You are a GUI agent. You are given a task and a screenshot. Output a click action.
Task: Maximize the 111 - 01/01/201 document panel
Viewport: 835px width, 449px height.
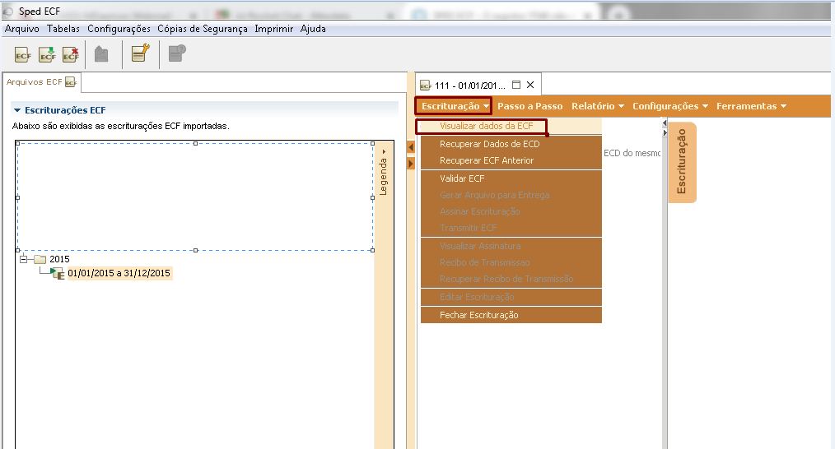pyautogui.click(x=516, y=85)
